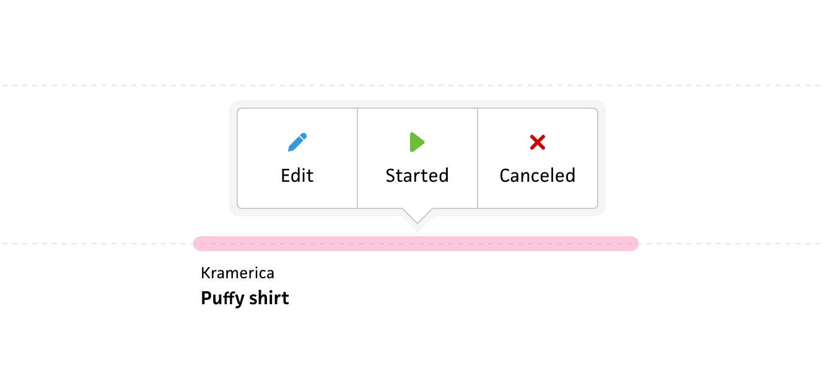Click left end of pink bar

[x=199, y=244]
